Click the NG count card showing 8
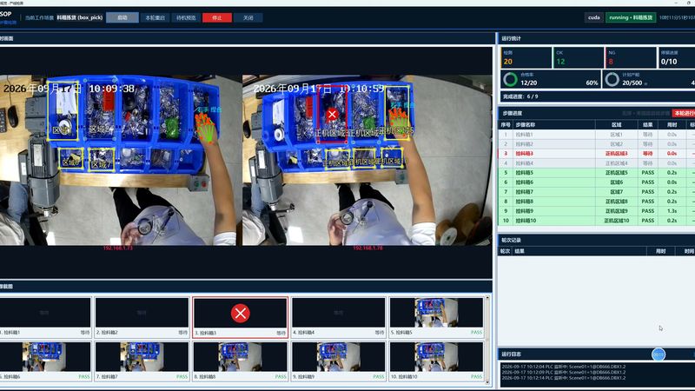Image resolution: width=695 pixels, height=391 pixels. coord(631,57)
